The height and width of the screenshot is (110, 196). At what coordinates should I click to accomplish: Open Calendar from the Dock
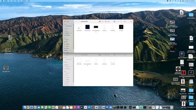[64, 107]
